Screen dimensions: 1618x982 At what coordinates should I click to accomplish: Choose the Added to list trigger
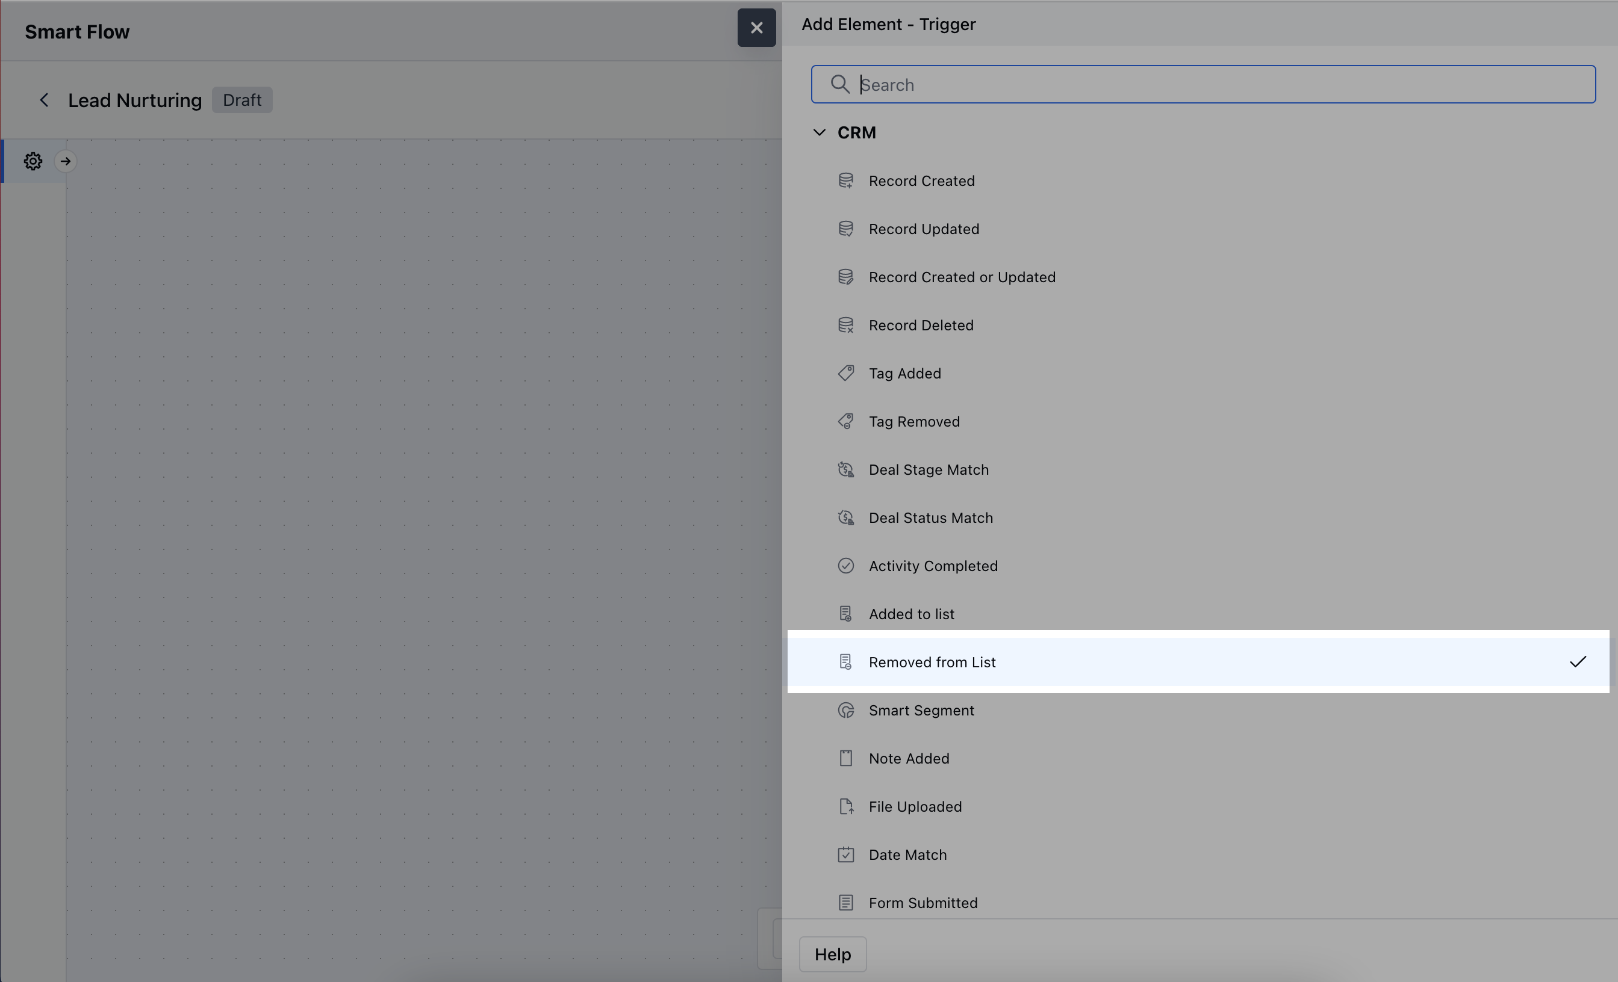(912, 614)
